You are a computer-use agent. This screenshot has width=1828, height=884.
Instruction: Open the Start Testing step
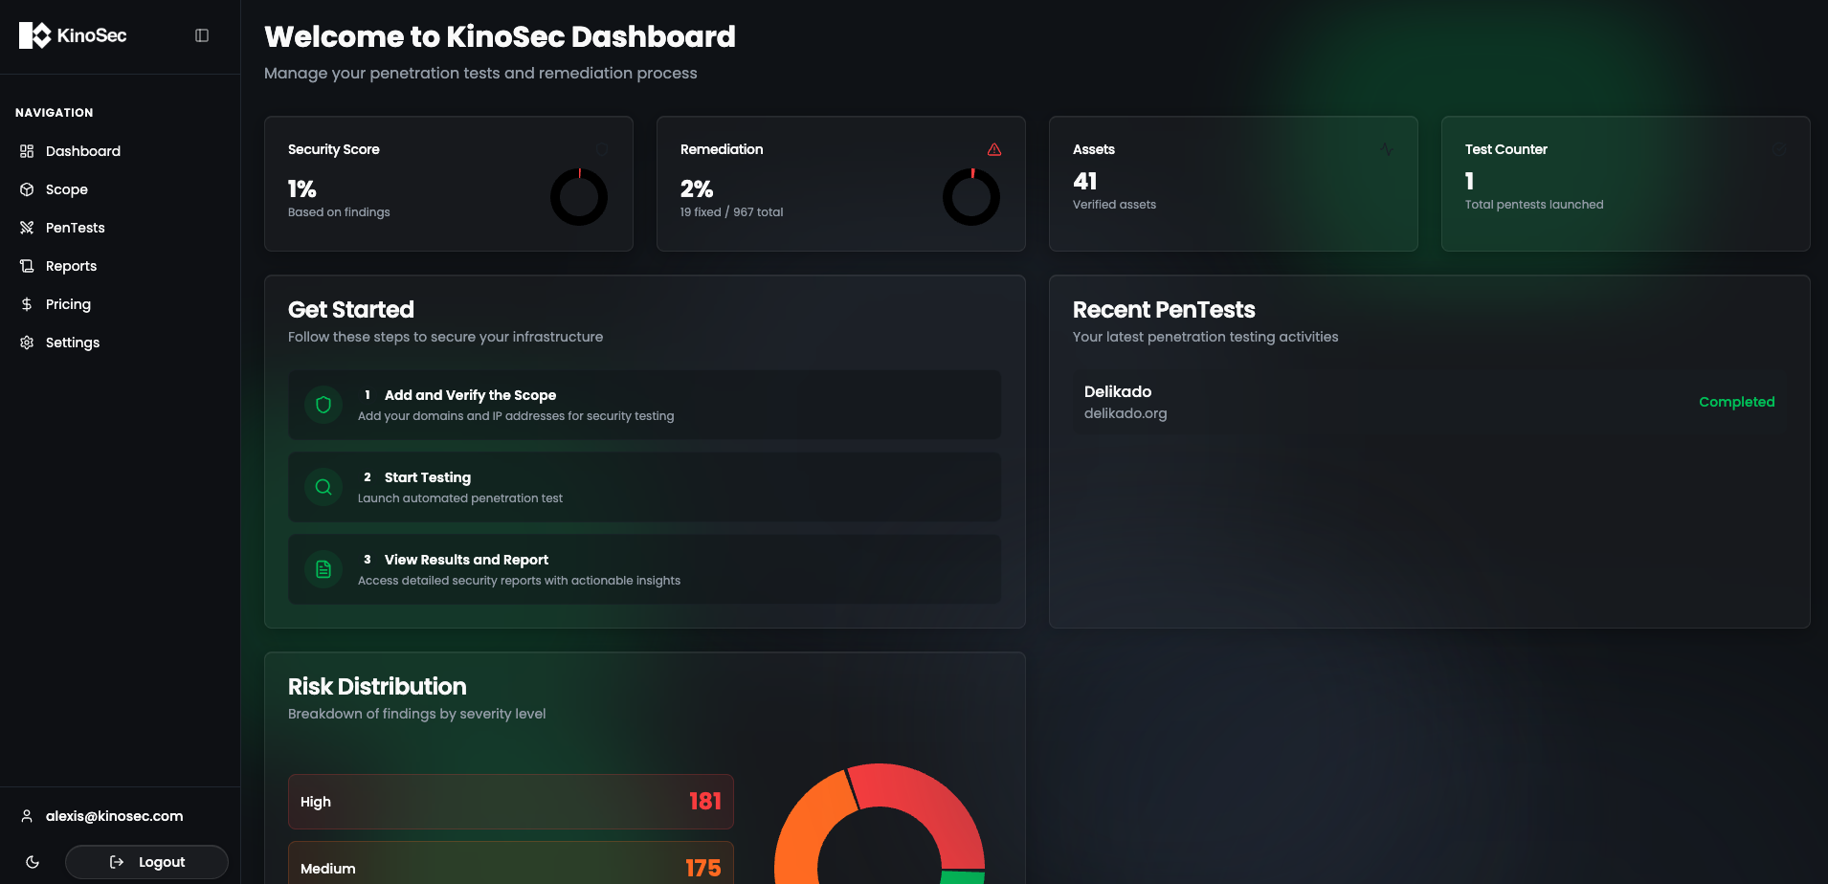click(x=645, y=487)
